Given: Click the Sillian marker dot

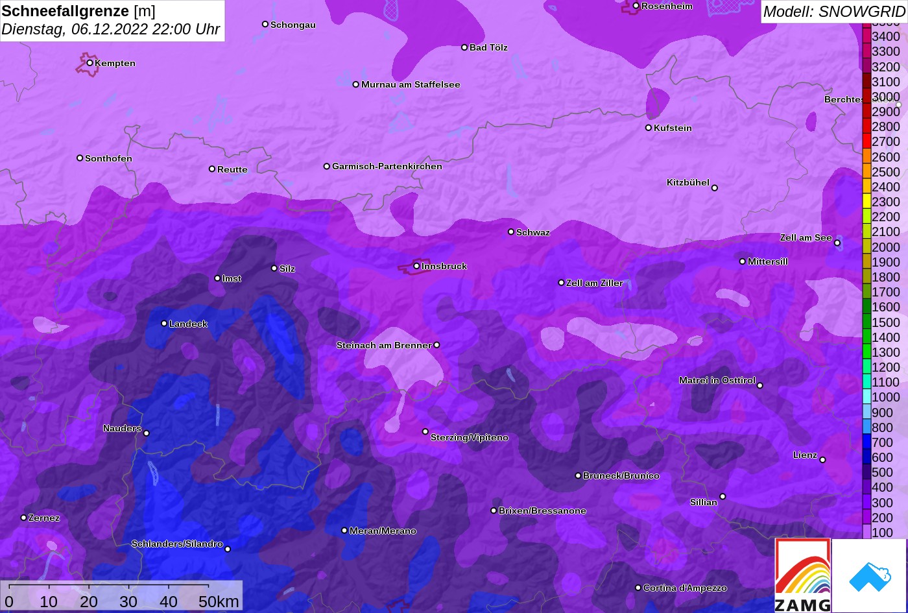Looking at the screenshot, I should coord(723,497).
